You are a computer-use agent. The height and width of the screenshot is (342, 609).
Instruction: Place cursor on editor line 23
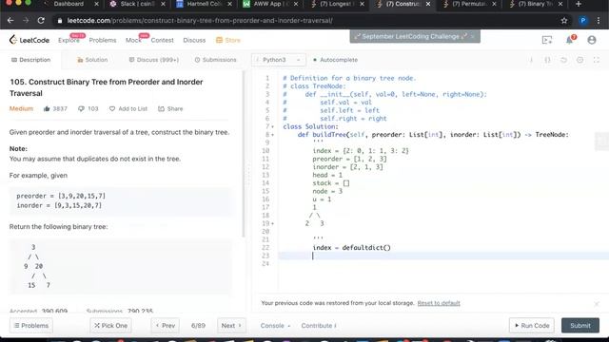[x=442, y=256]
